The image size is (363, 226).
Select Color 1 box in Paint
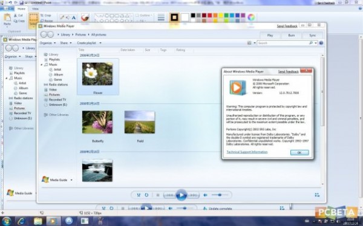(174, 18)
